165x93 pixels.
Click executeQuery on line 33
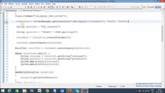click(x=66, y=48)
